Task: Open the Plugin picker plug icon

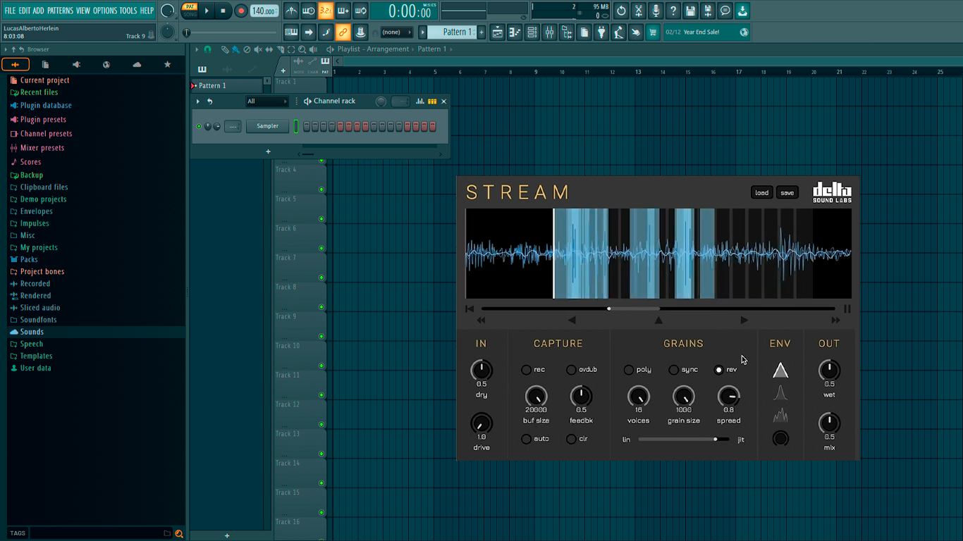Action: tap(601, 32)
